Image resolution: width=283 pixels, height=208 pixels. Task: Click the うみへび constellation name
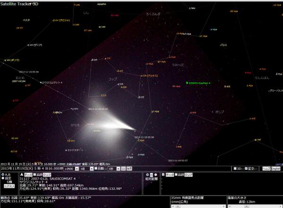[x=178, y=65]
